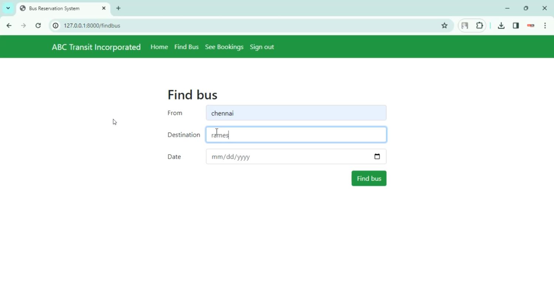Click the profile extension icon beside Extensions

pyautogui.click(x=465, y=25)
